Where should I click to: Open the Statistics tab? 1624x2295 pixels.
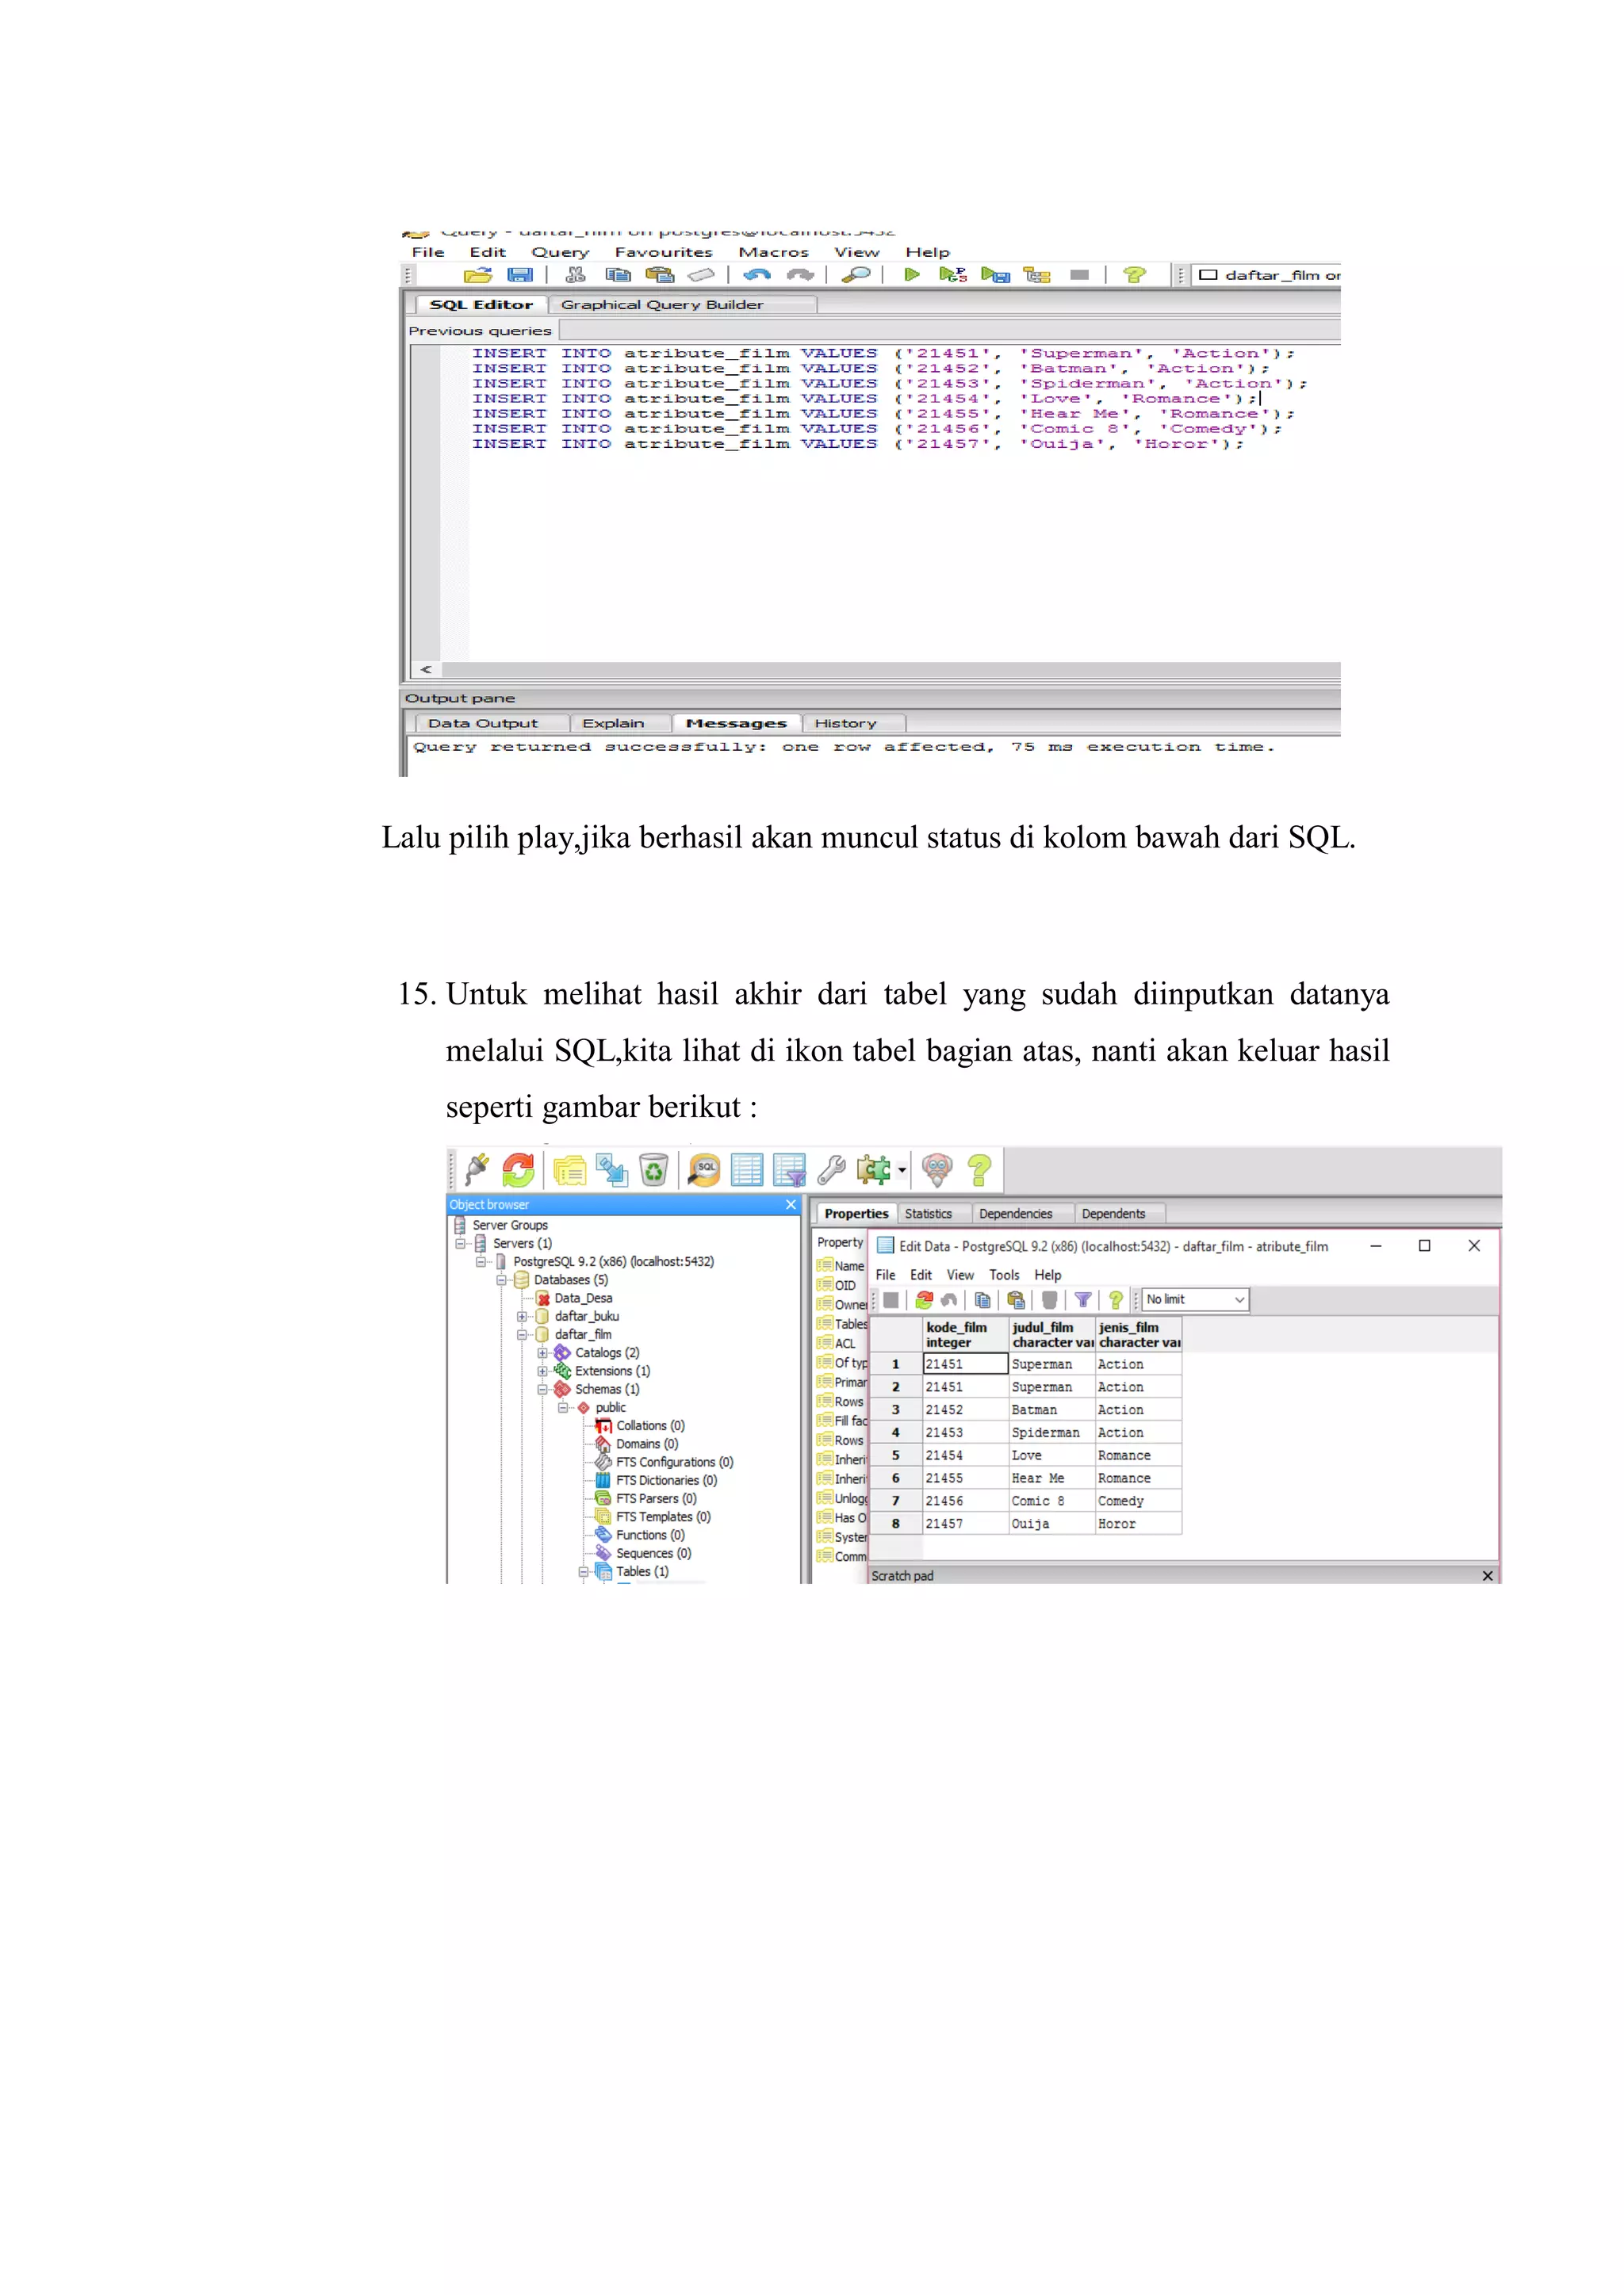(928, 1214)
